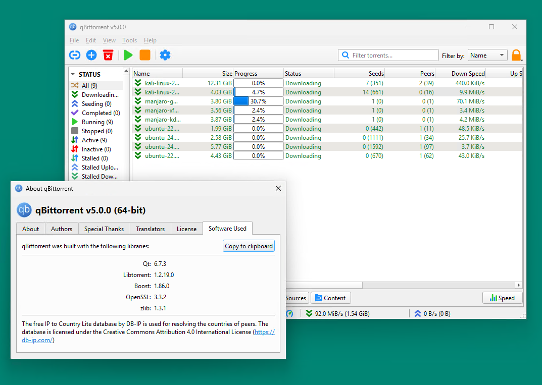Select the 5.77 GiB ubuntu-24 torrent
The width and height of the screenshot is (542, 385).
tap(327, 147)
